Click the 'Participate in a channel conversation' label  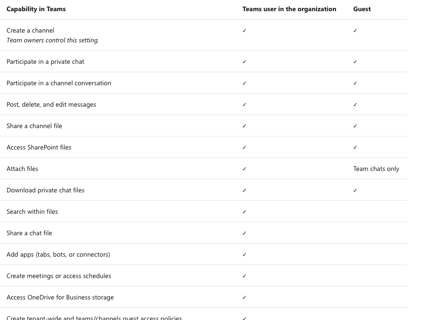point(59,83)
